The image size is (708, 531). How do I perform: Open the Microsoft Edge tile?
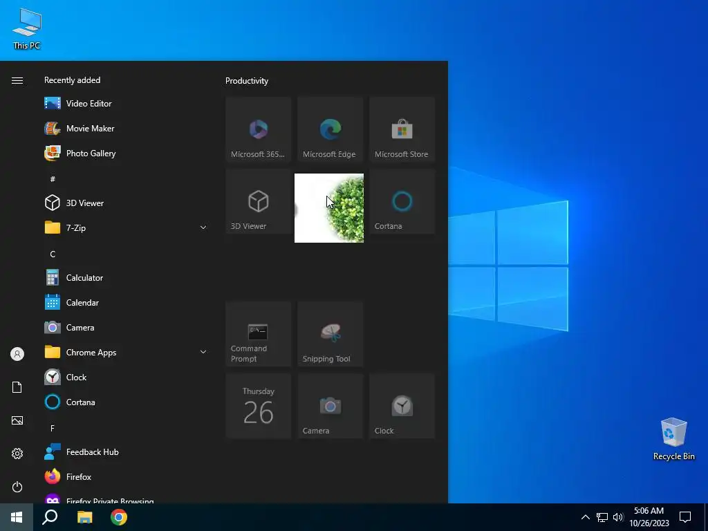click(x=330, y=129)
